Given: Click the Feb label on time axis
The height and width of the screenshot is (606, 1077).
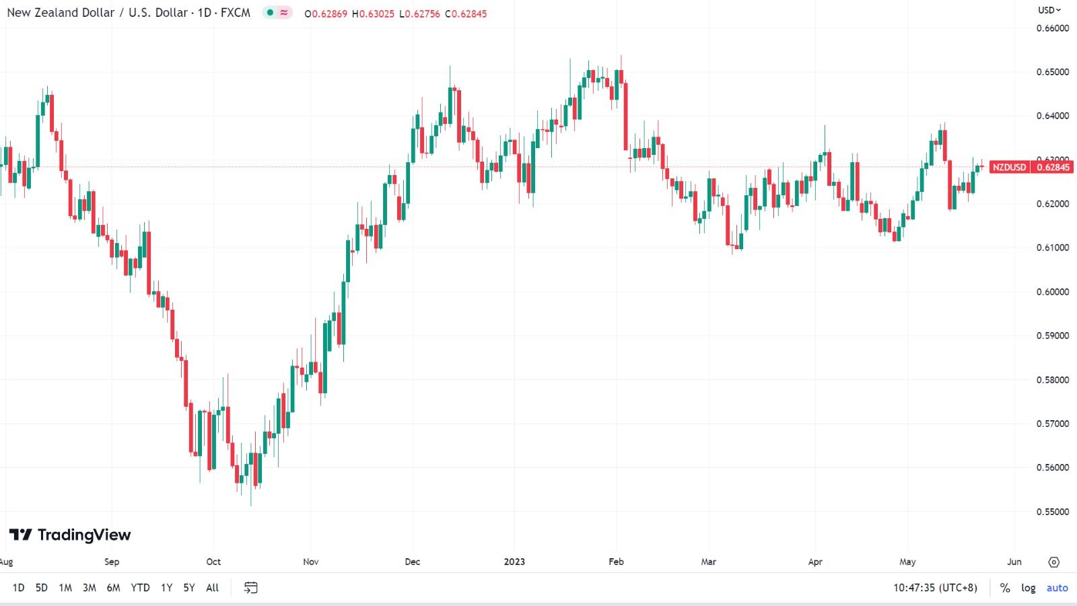Looking at the screenshot, I should click(616, 562).
